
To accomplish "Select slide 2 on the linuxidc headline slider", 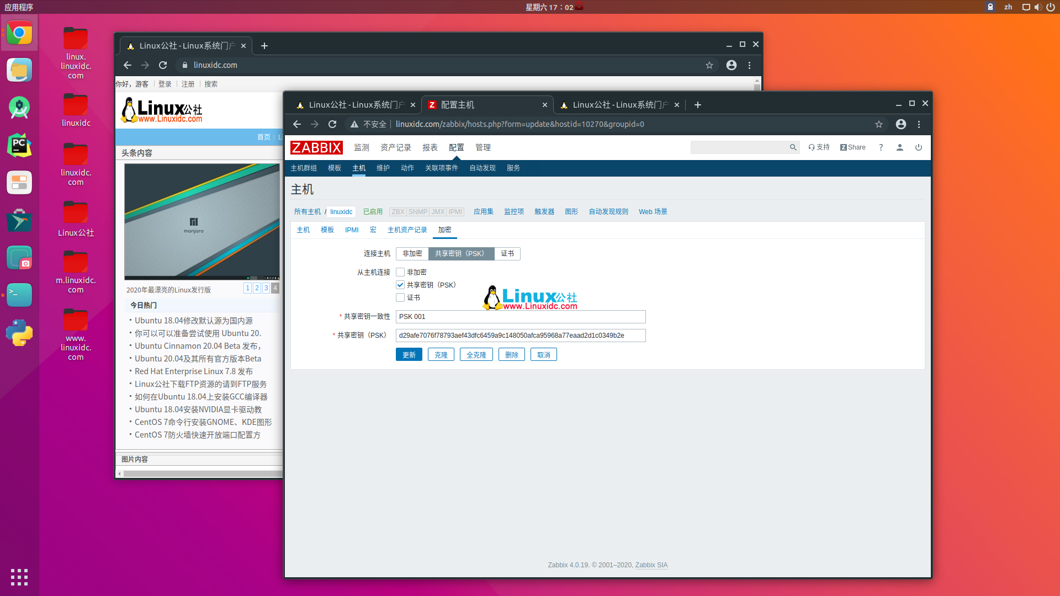I will point(257,288).
